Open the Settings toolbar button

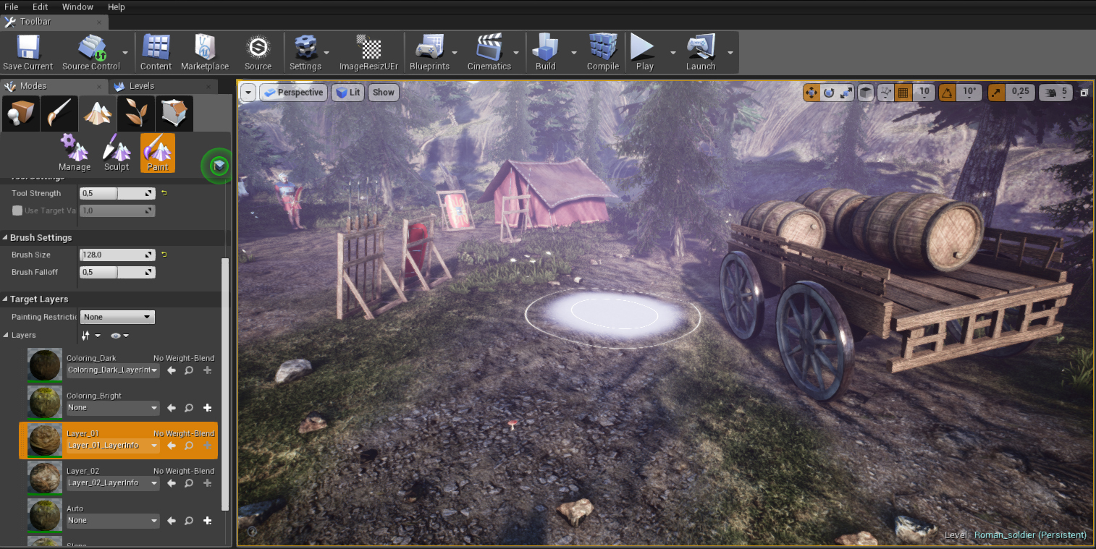pyautogui.click(x=305, y=52)
